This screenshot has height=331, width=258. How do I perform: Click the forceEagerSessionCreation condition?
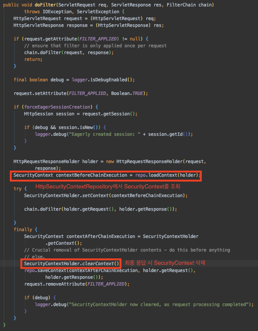coord(57,107)
